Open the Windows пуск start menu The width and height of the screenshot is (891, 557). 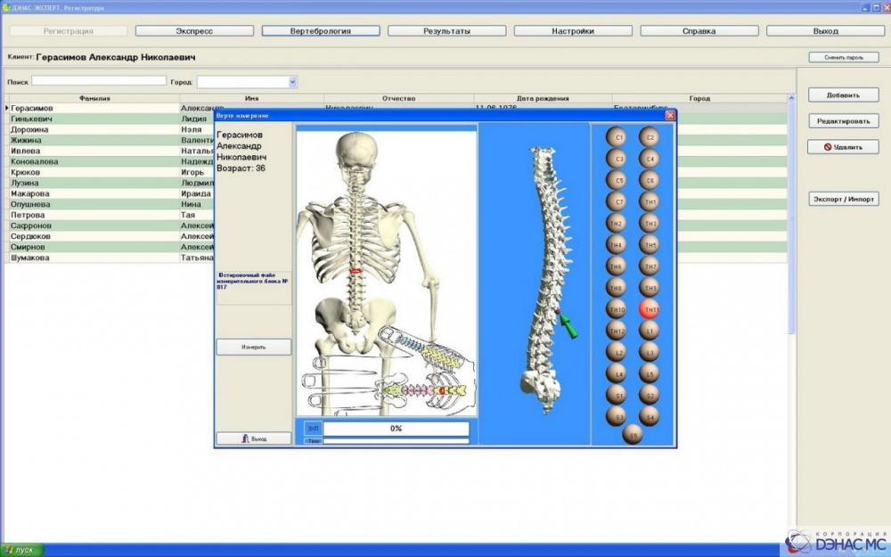21,550
